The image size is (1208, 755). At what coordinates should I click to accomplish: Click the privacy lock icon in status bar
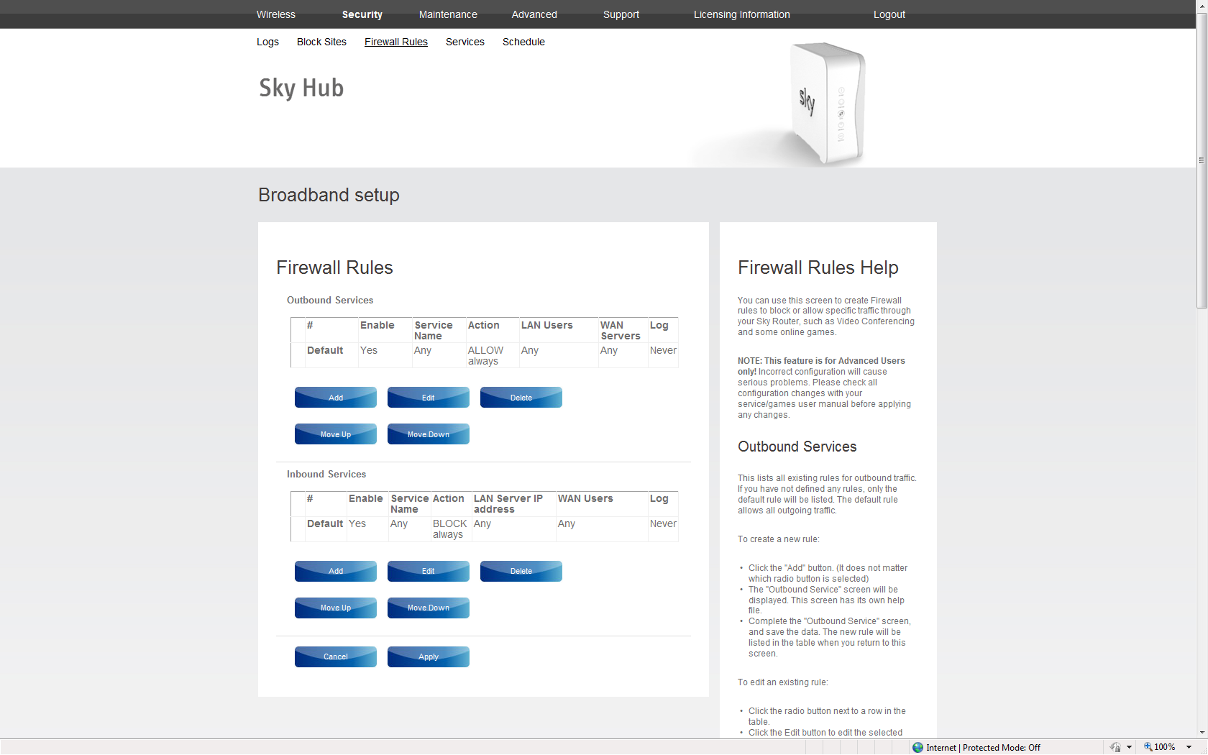click(x=1115, y=748)
